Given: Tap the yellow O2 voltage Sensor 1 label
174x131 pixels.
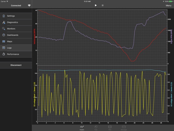Looking at the screenshot, I should (x=34, y=95).
